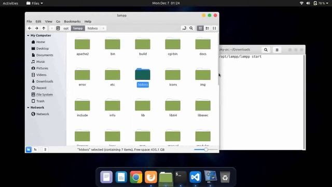This screenshot has height=187, width=332.
Task: Select the error folder
Action: 82,75
